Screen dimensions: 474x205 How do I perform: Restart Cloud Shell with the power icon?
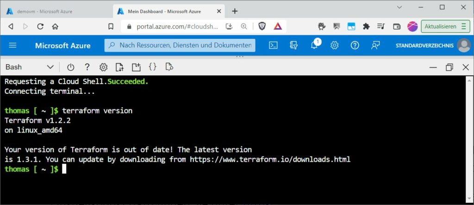pyautogui.click(x=70, y=67)
